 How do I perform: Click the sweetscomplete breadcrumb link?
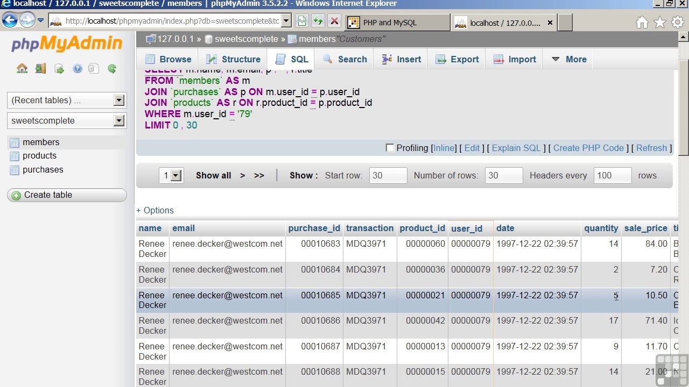click(x=247, y=39)
